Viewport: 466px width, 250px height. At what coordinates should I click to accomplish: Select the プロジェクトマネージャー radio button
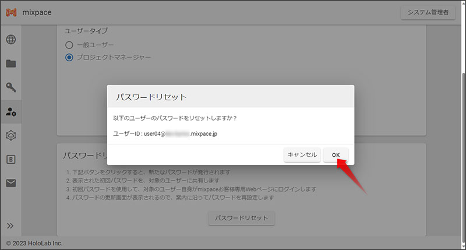pos(69,57)
